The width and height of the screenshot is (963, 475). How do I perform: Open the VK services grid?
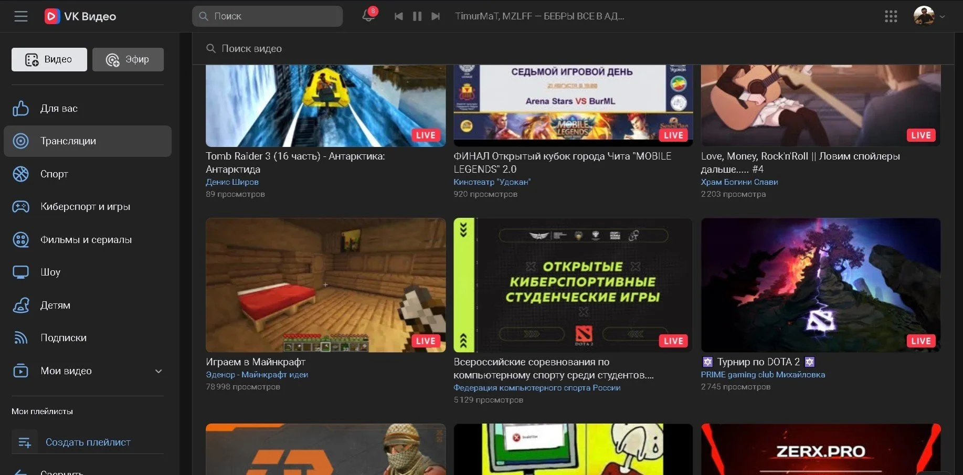(x=891, y=16)
